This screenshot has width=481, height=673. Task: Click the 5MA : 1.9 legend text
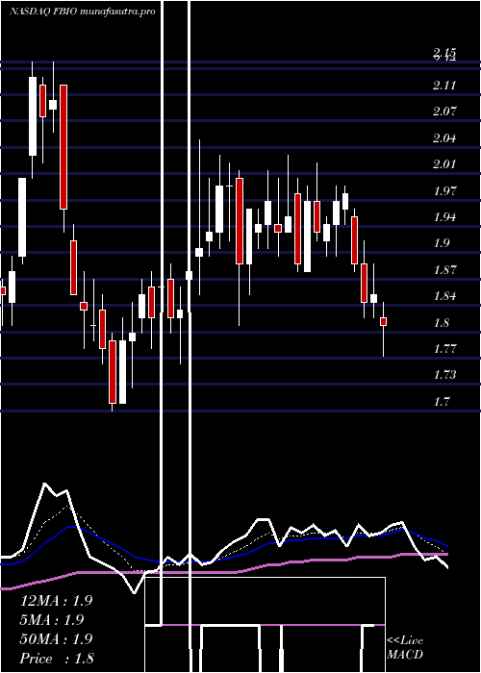point(52,620)
